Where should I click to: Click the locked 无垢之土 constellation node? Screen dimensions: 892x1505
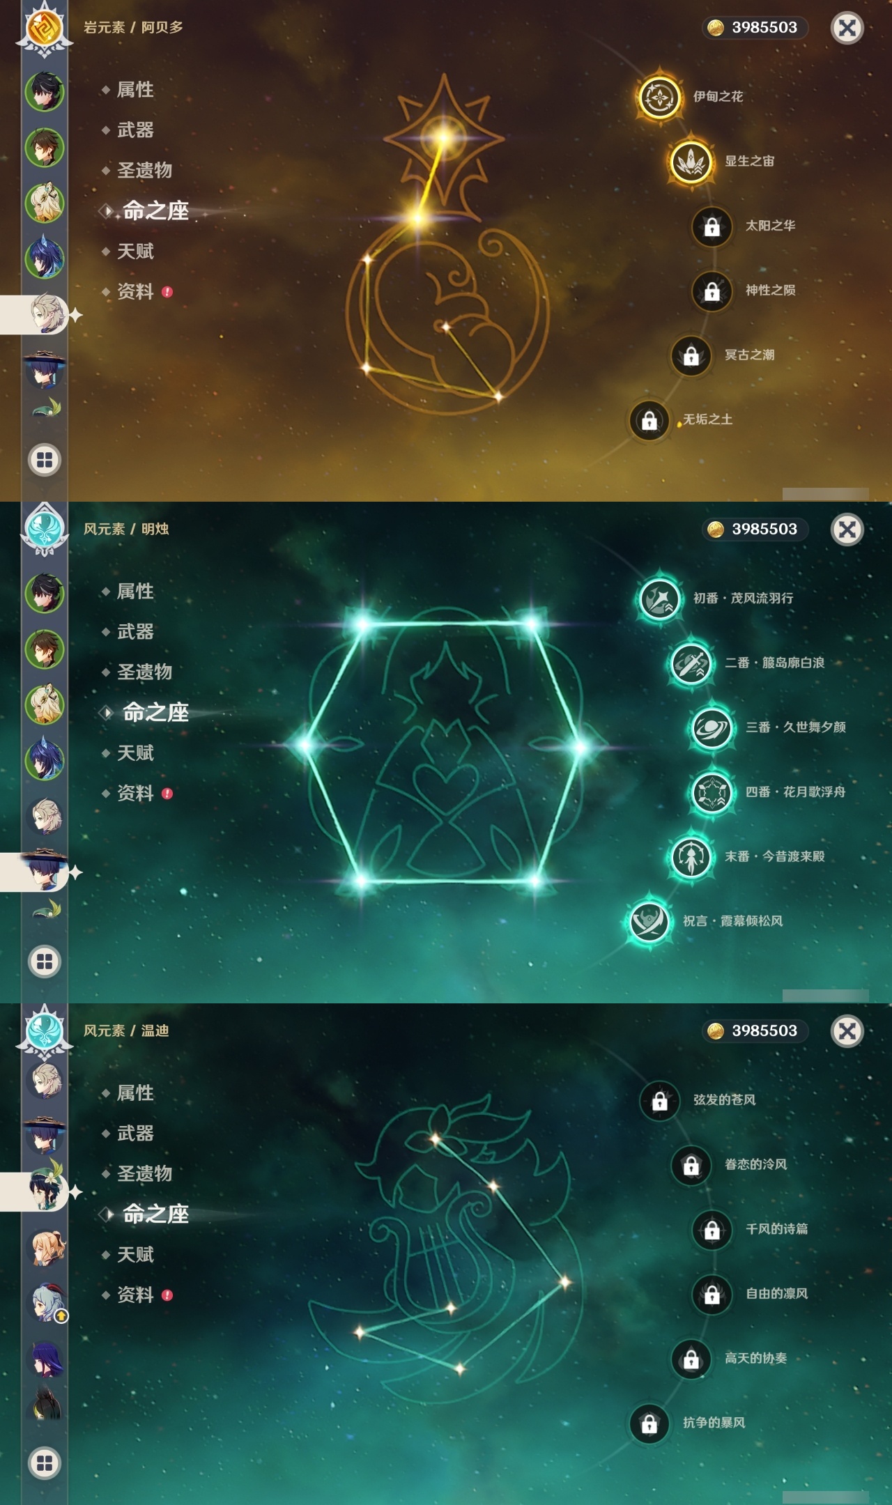point(649,420)
